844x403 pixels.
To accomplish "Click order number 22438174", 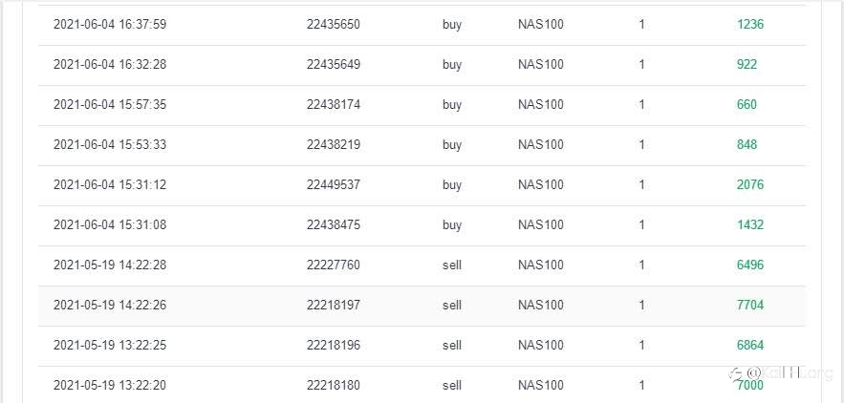I will [x=334, y=104].
